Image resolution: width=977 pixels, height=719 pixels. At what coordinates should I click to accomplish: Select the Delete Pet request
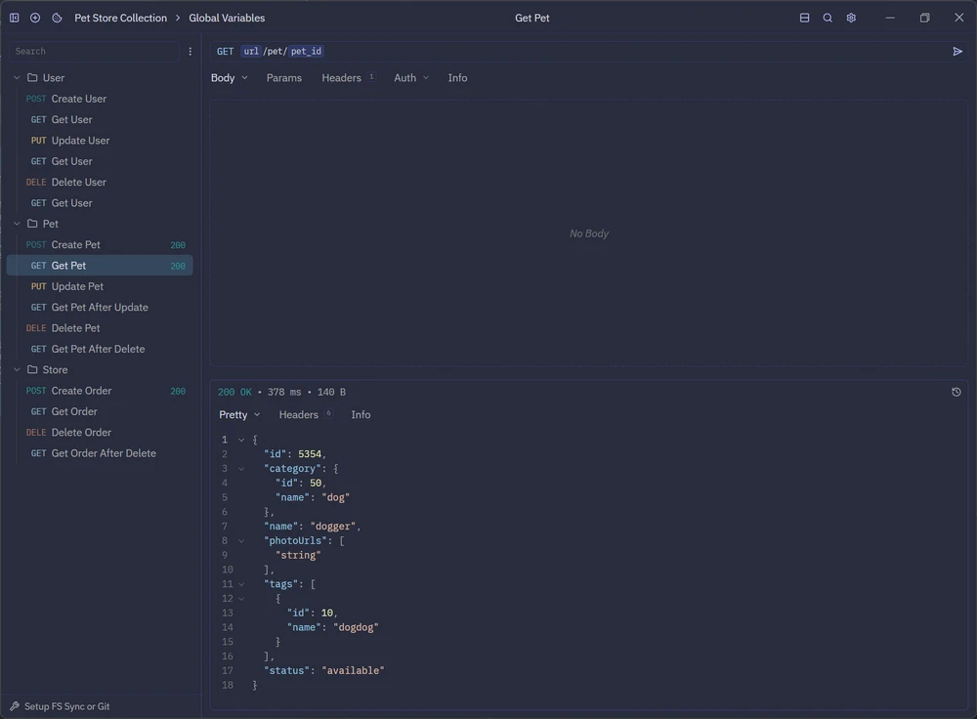[100, 327]
